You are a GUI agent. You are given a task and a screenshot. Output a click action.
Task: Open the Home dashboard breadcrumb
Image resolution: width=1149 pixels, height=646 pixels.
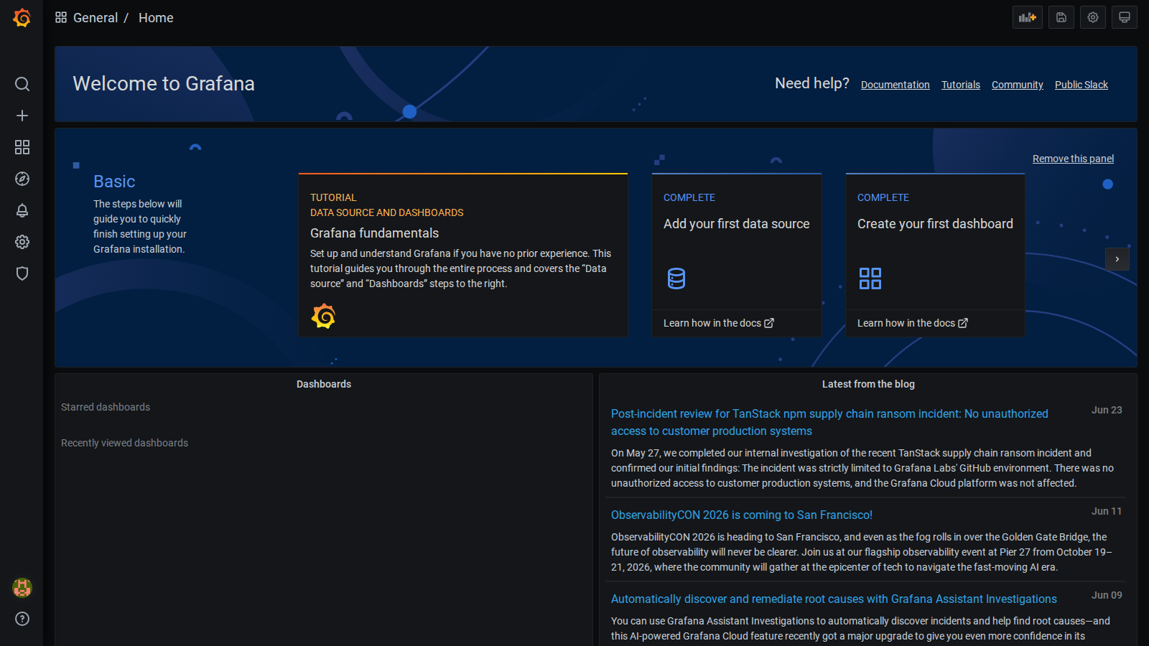[x=156, y=18]
